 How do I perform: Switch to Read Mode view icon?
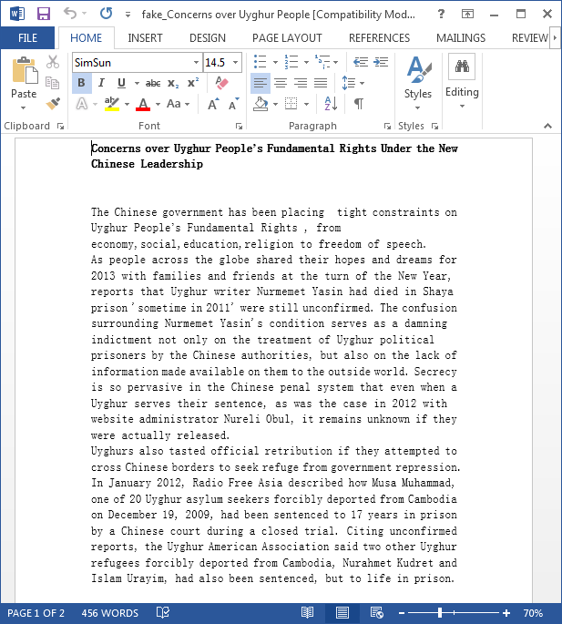tap(307, 612)
